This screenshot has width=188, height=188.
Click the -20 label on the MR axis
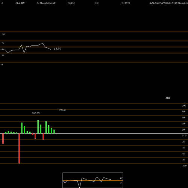tap(183, 142)
